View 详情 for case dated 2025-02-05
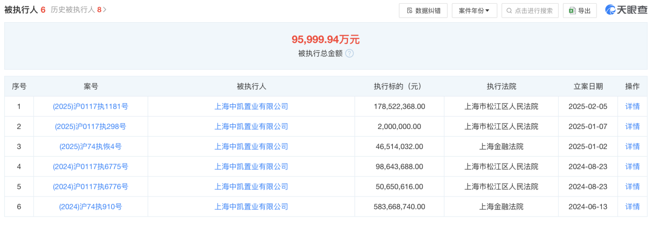 point(632,106)
